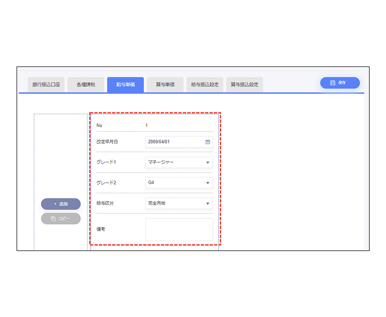
Task: Click the 追加 button label
Action: (x=63, y=204)
